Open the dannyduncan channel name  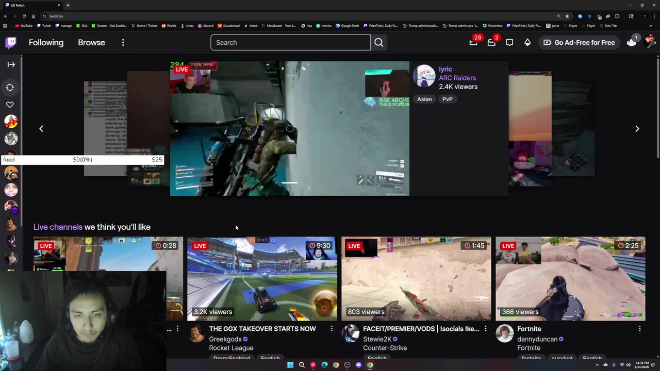(x=537, y=339)
